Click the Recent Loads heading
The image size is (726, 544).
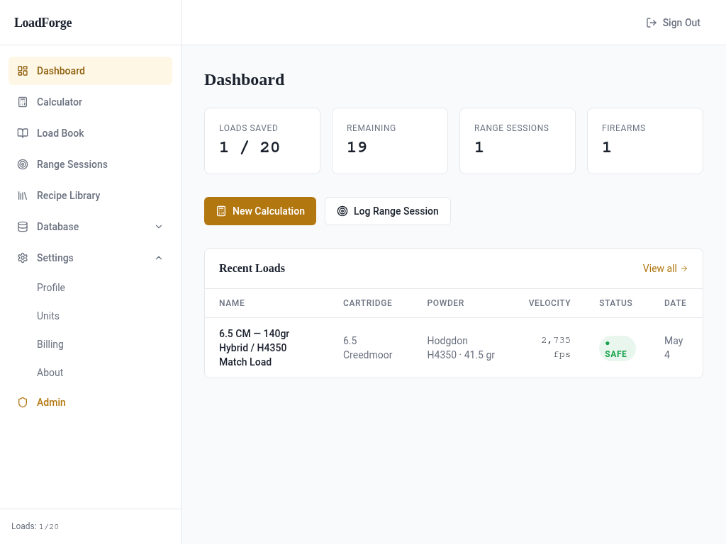(252, 268)
